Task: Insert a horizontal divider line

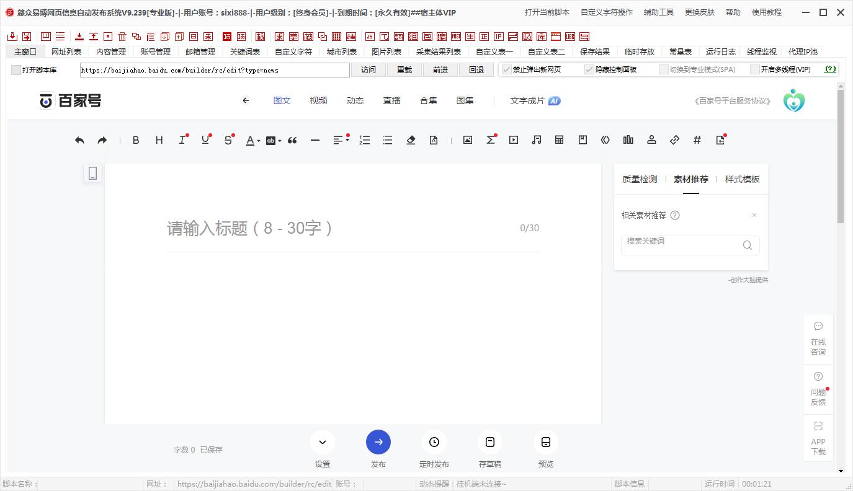Action: (x=315, y=140)
